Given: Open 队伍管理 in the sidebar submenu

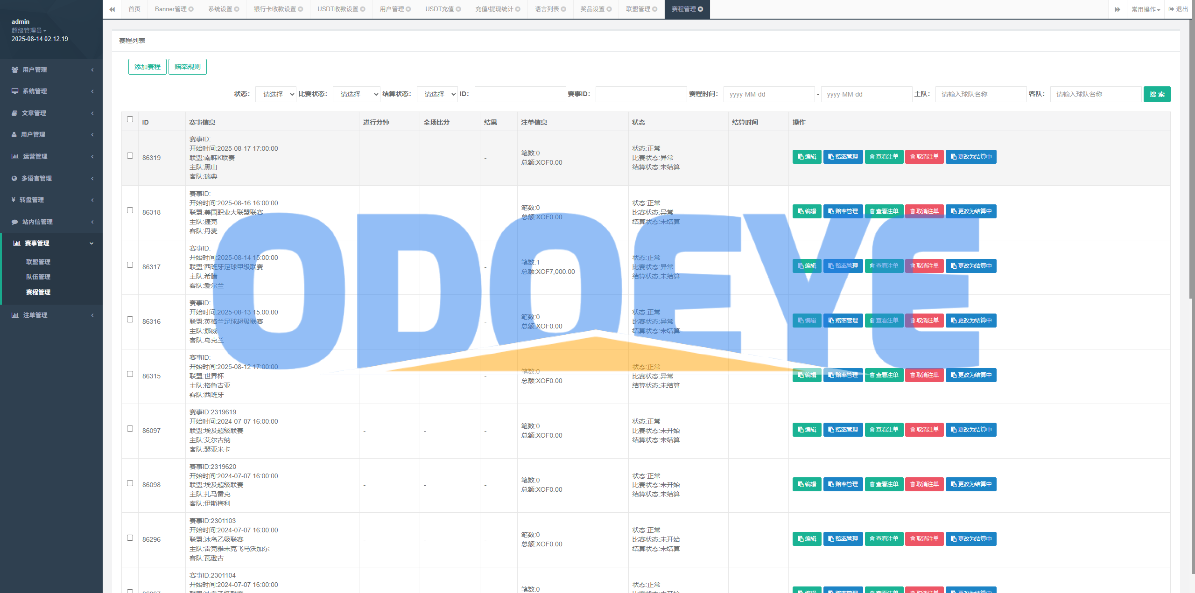Looking at the screenshot, I should click(38, 277).
